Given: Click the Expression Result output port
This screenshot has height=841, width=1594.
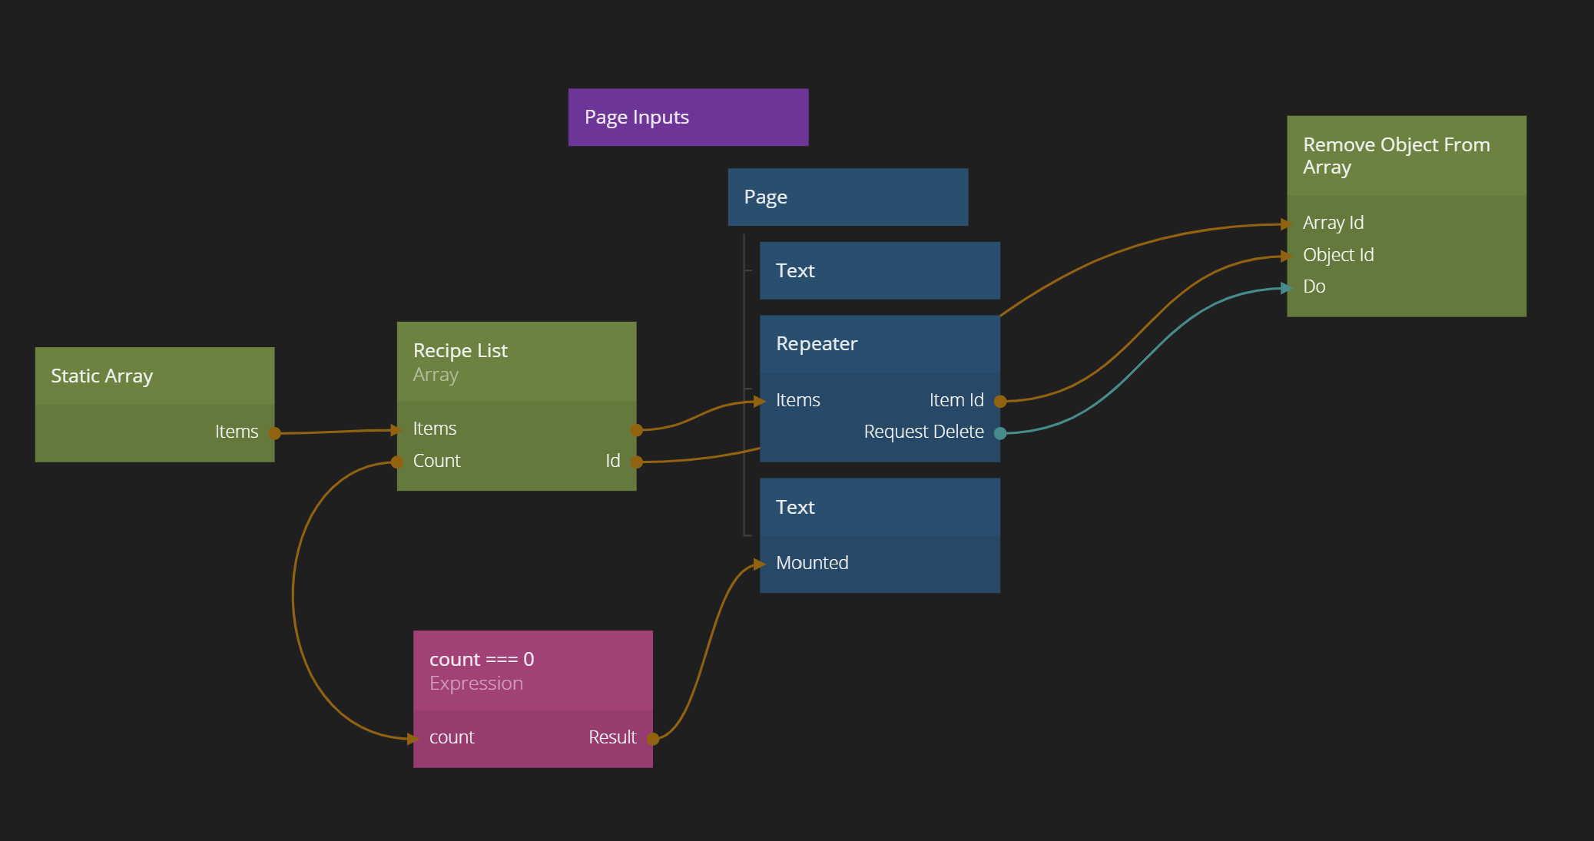Looking at the screenshot, I should 653,739.
